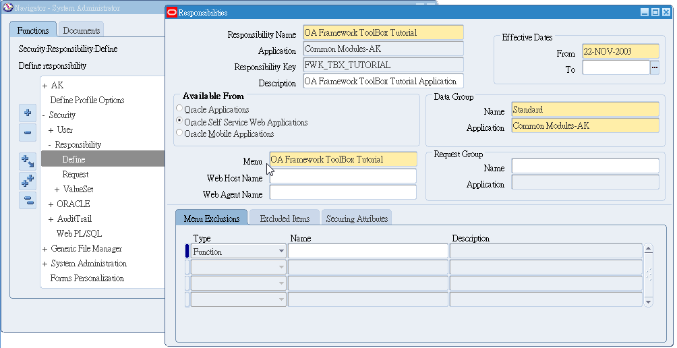The height and width of the screenshot is (348, 677).
Task: Open the Function type dropdown in first row
Action: 281,252
